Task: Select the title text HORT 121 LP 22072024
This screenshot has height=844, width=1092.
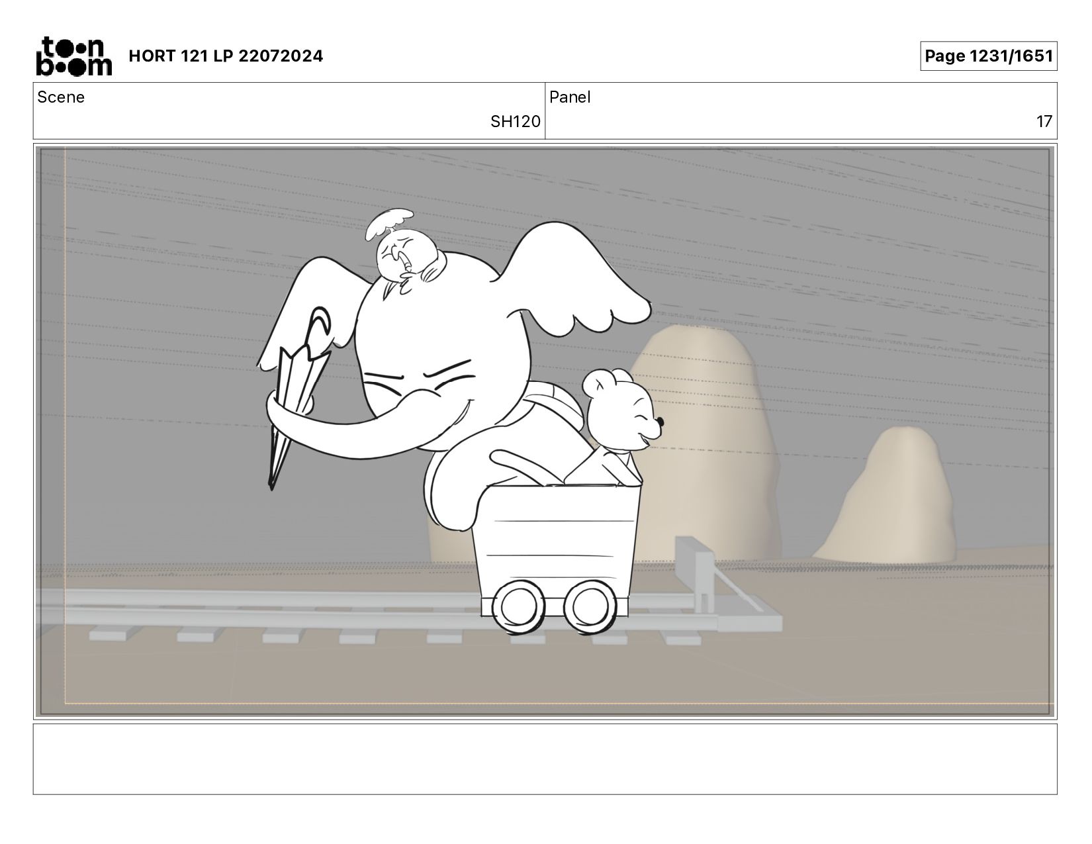Action: 226,56
